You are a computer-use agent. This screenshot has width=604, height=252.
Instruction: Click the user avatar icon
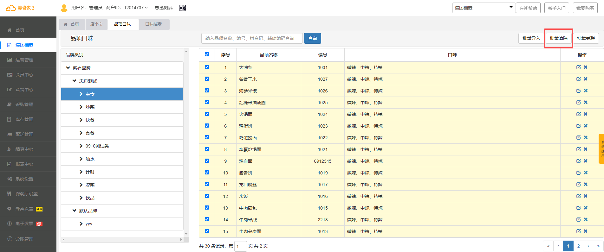64,8
